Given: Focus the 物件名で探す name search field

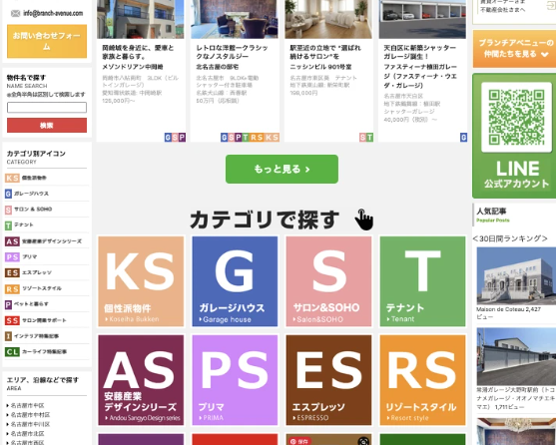Looking at the screenshot, I should [x=47, y=107].
